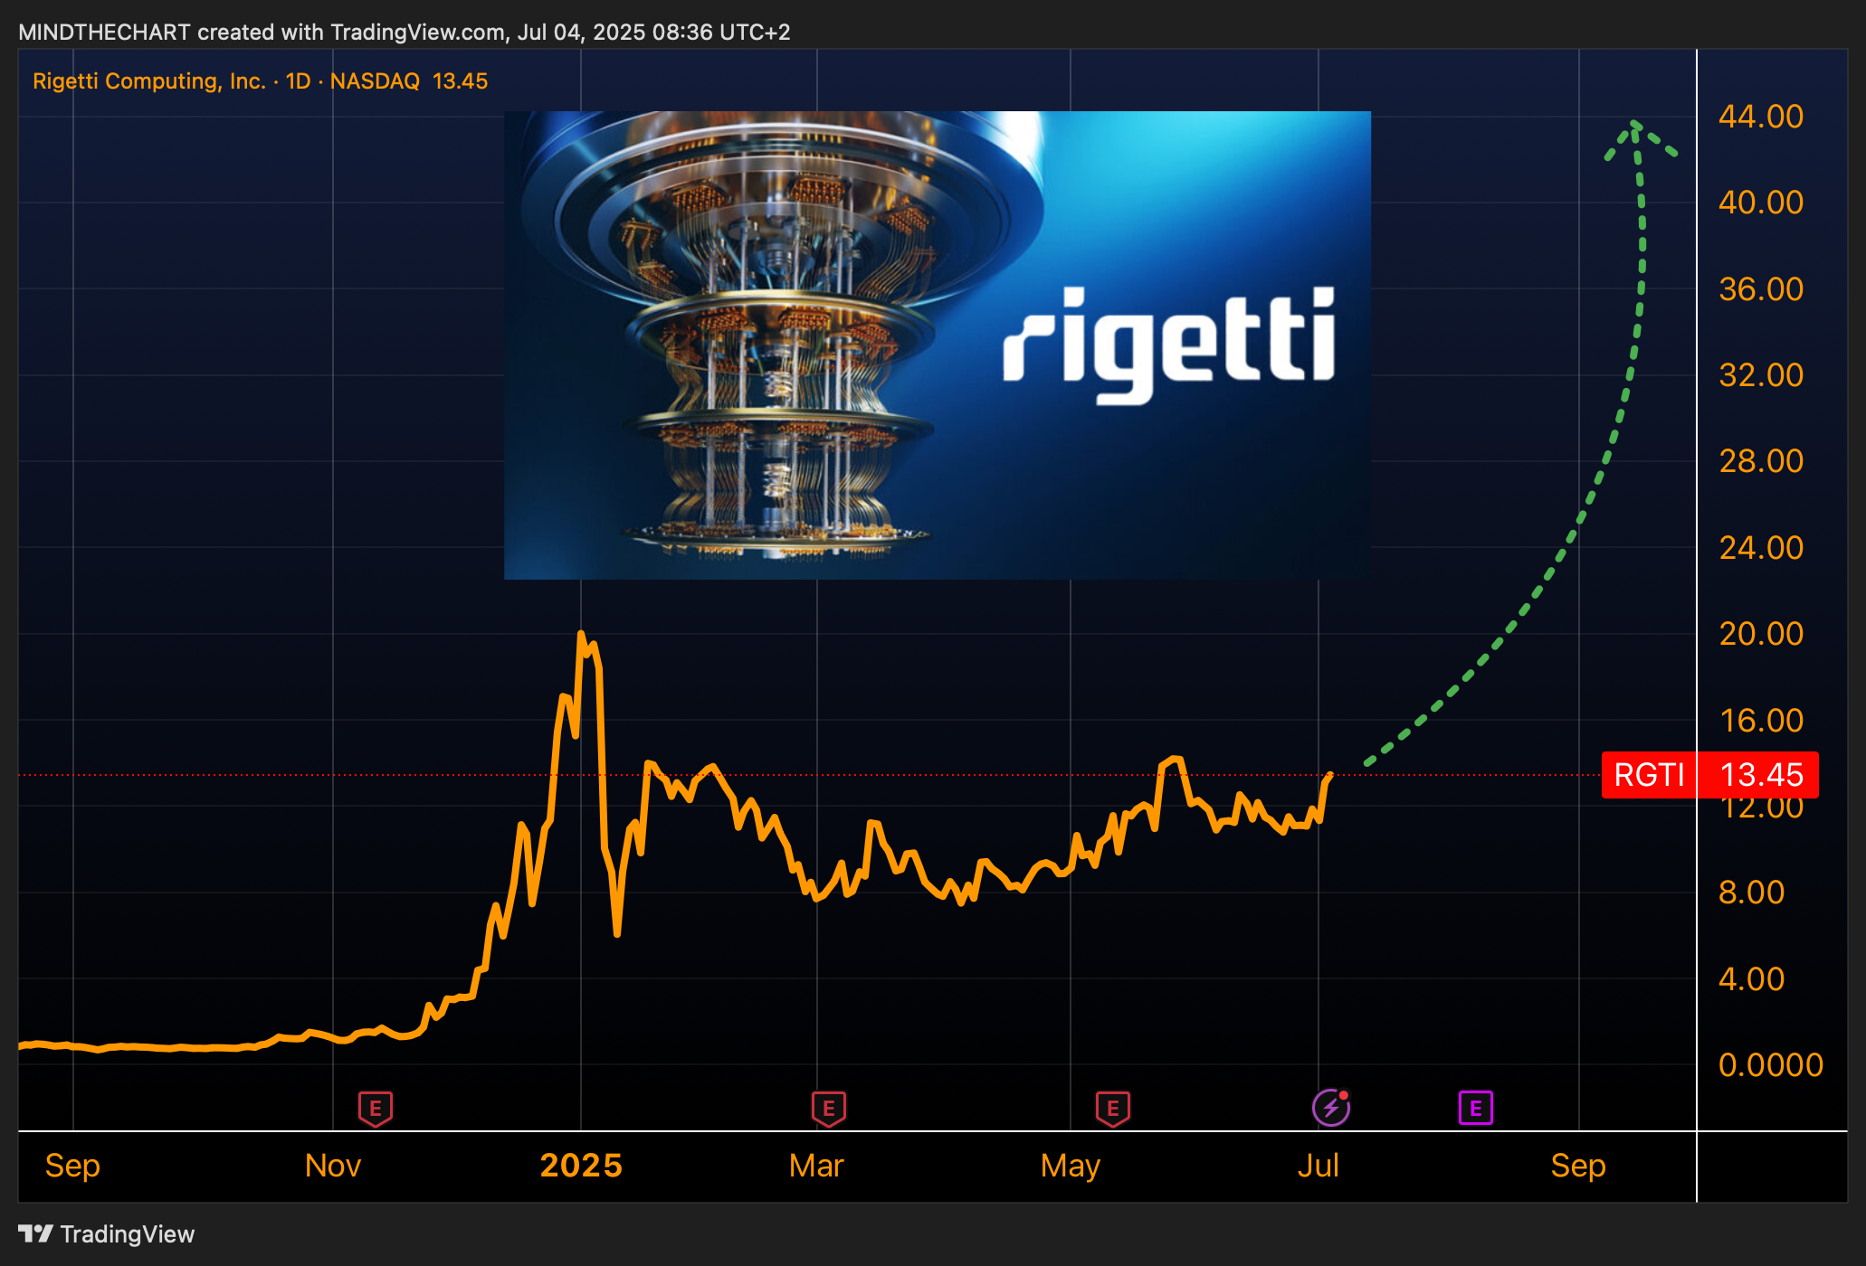Click the 1D interval in chart title
The width and height of the screenshot is (1866, 1266).
[x=298, y=81]
